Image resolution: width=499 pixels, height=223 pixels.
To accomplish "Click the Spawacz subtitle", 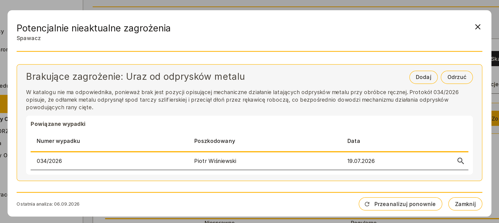I will [x=29, y=38].
